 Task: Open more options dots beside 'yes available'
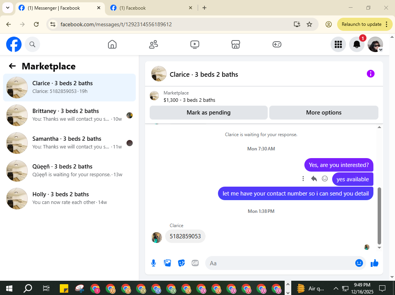[303, 179]
